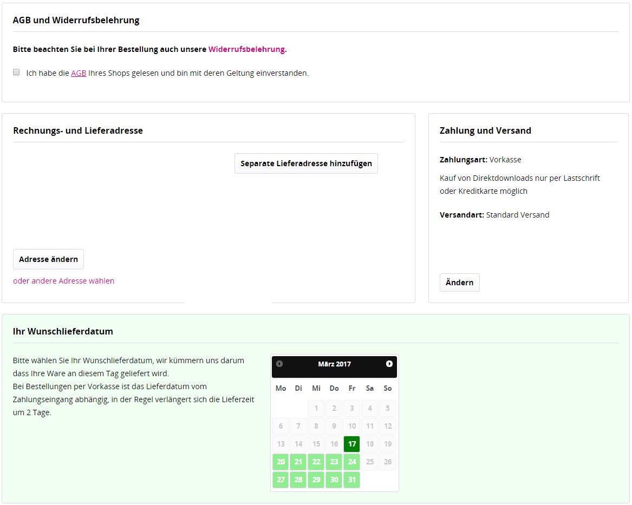Select March 28 in the calendar

point(298,480)
